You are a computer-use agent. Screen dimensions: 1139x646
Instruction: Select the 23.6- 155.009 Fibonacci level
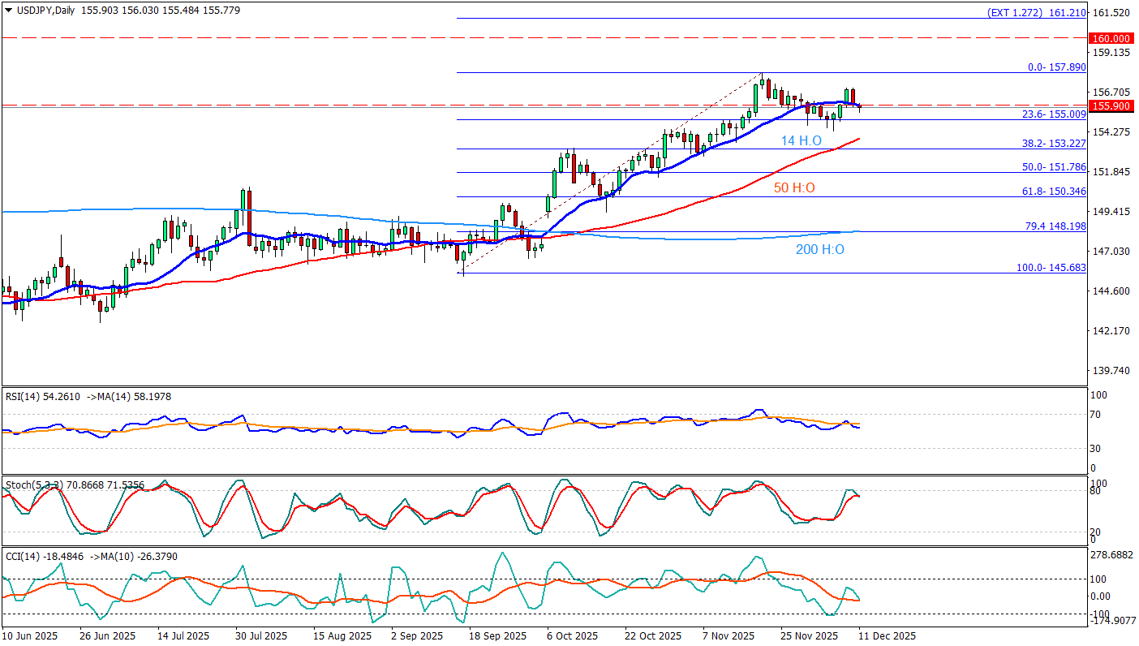tap(1055, 114)
